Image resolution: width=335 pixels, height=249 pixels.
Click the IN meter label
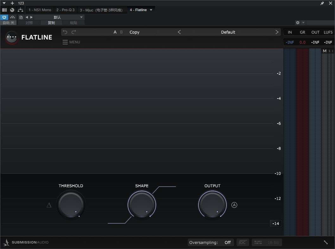(290, 32)
